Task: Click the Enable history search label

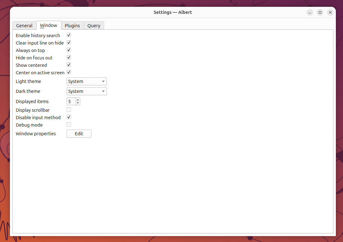Action: (x=38, y=36)
